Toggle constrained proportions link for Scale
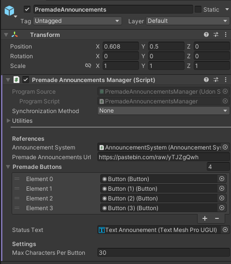This screenshot has width=231, height=264. 88,66
